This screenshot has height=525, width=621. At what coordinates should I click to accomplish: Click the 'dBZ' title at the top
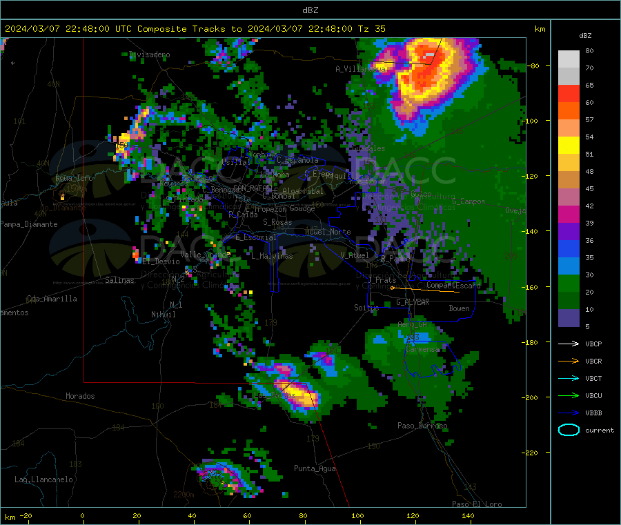[x=310, y=10]
